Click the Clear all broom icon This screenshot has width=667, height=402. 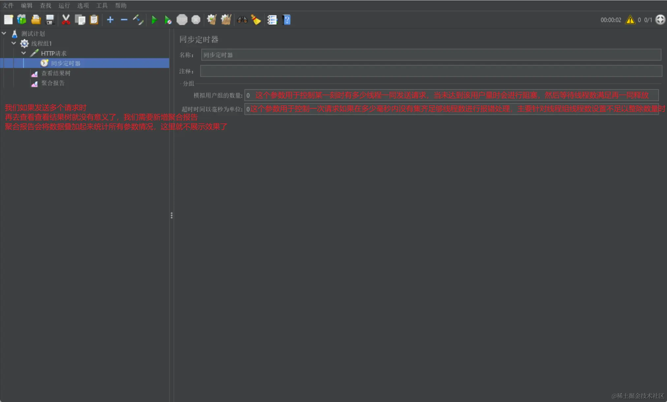226,20
